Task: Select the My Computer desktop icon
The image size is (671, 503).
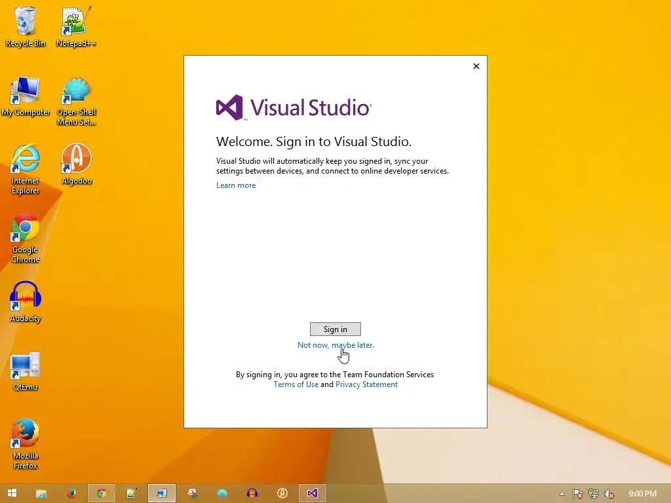Action: 26,96
